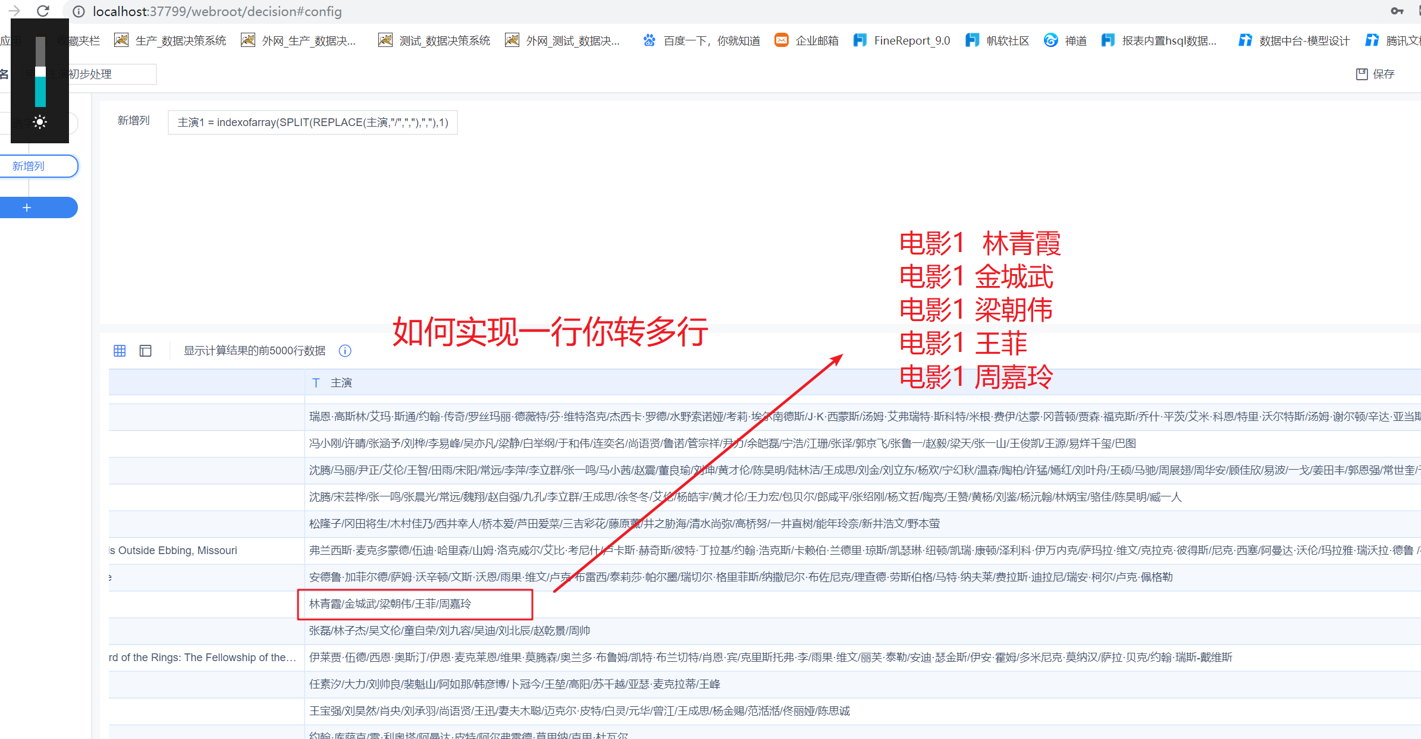Select cell starting with 弗兰西斯·麦克多蒙德
Viewport: 1421px width, 739px height.
[x=862, y=551]
